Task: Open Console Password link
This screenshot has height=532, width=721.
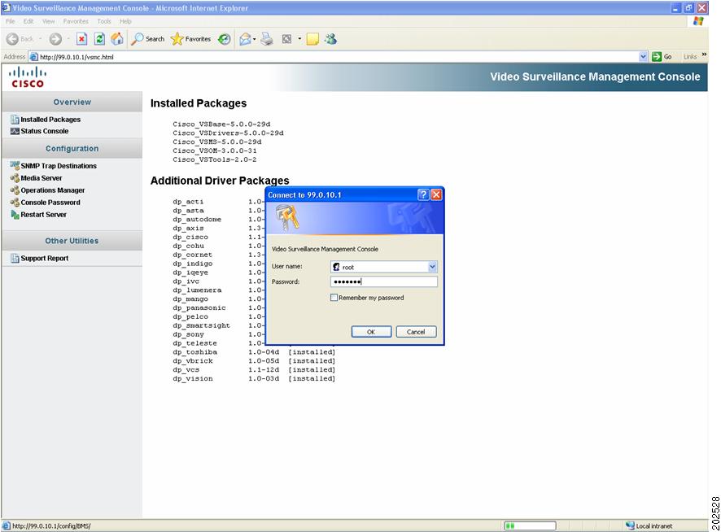Action: 50,203
